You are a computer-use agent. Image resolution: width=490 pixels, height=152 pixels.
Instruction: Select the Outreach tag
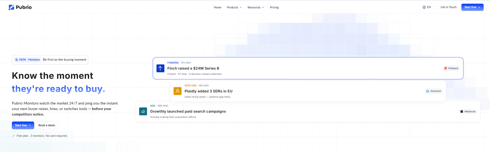point(434,91)
